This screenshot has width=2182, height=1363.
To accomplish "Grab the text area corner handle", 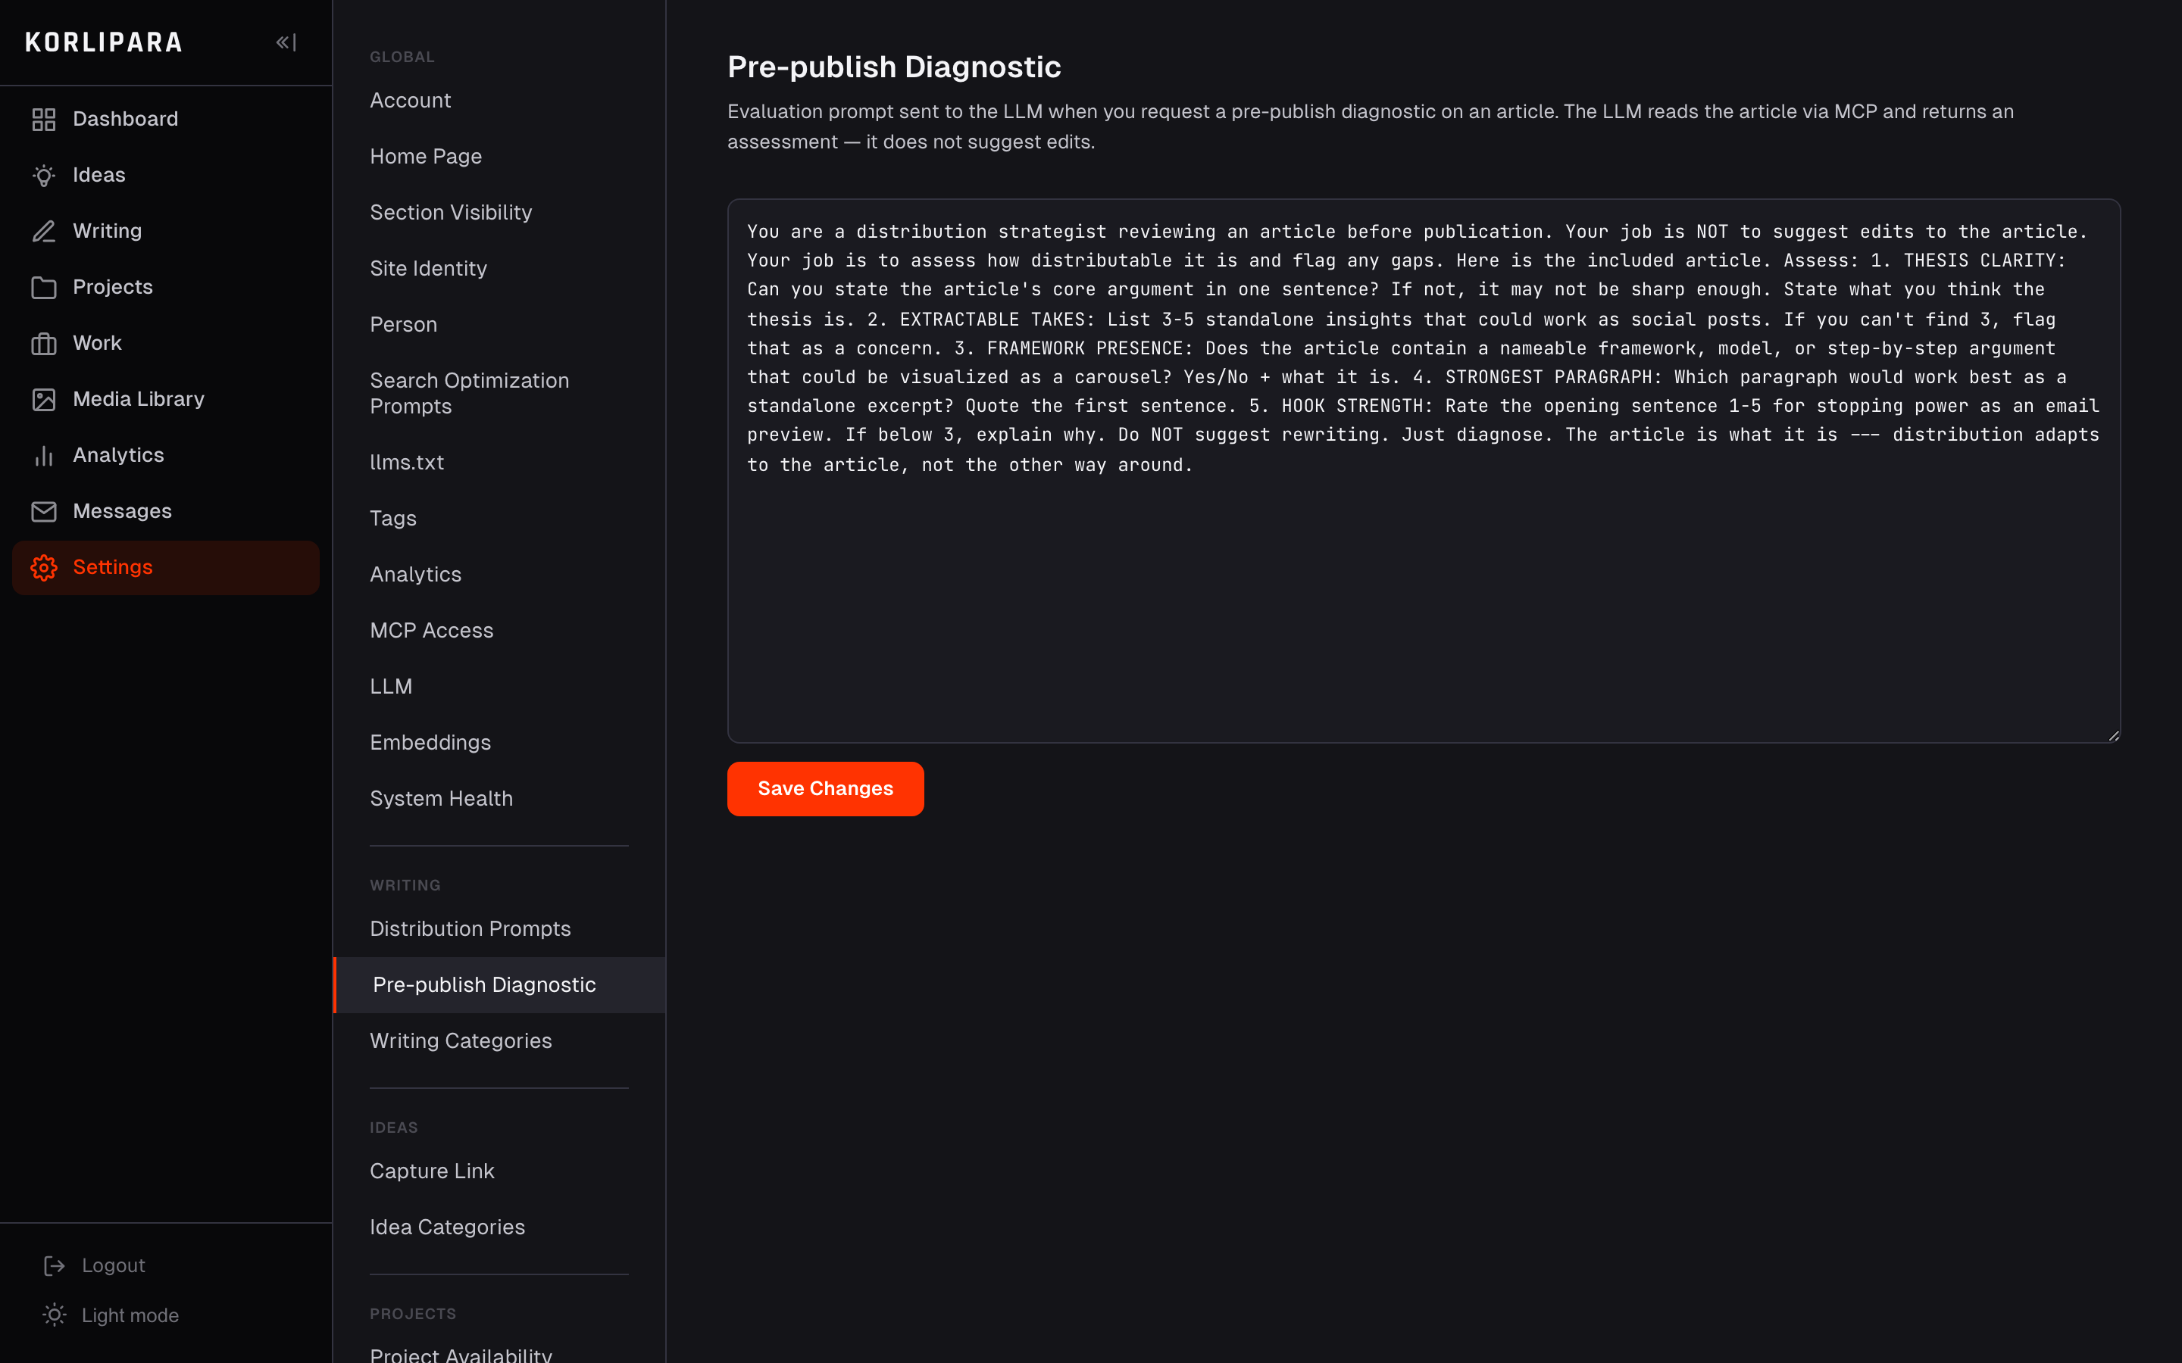I will [x=2114, y=735].
